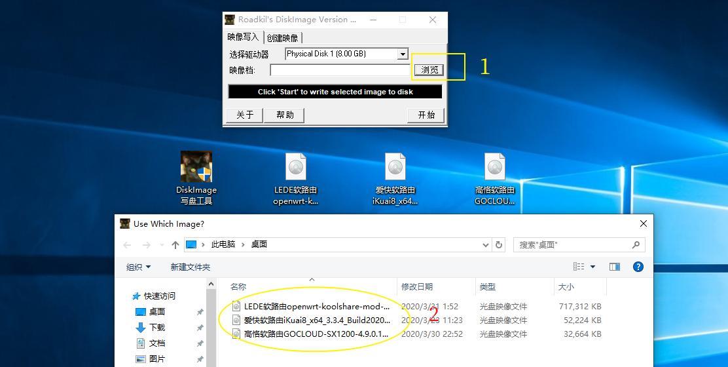Click the 映像档 image file path field
This screenshot has height=367, width=728.
(x=340, y=70)
